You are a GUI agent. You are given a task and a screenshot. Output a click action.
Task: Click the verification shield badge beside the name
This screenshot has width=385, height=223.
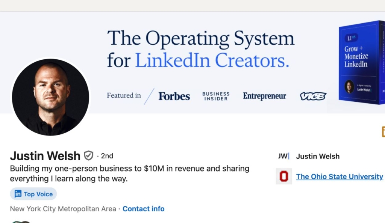(88, 155)
